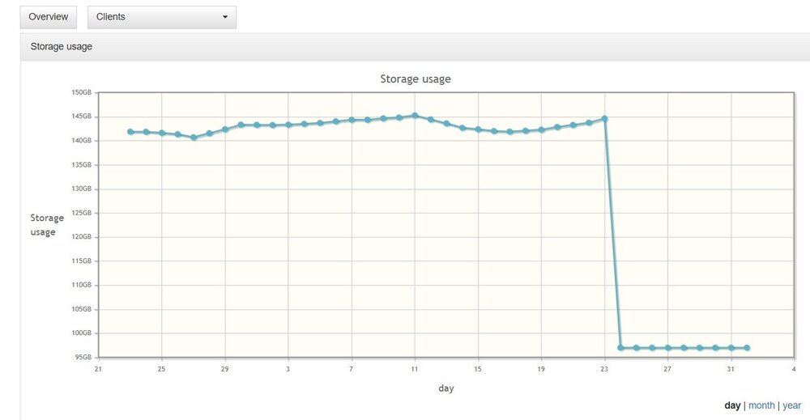Click the first low data point after the drop
This screenshot has width=810, height=420.
tap(620, 348)
